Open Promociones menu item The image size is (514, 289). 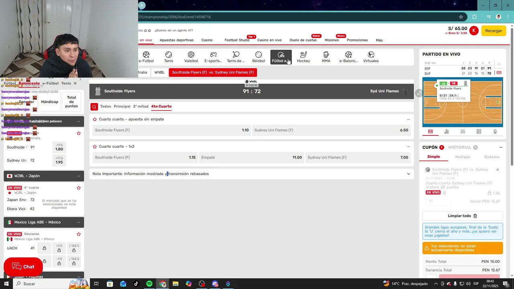(x=357, y=40)
